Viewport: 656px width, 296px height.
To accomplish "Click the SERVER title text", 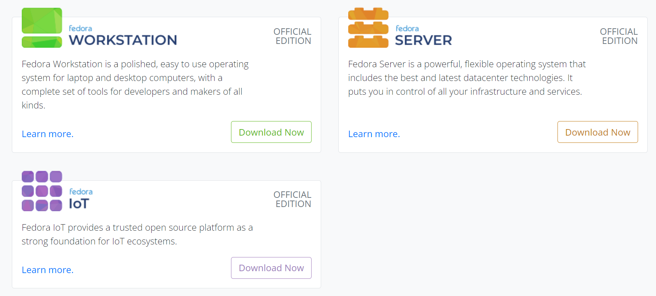I will 423,40.
